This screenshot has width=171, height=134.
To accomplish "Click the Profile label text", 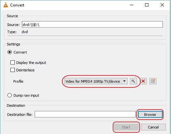I will 18,81.
